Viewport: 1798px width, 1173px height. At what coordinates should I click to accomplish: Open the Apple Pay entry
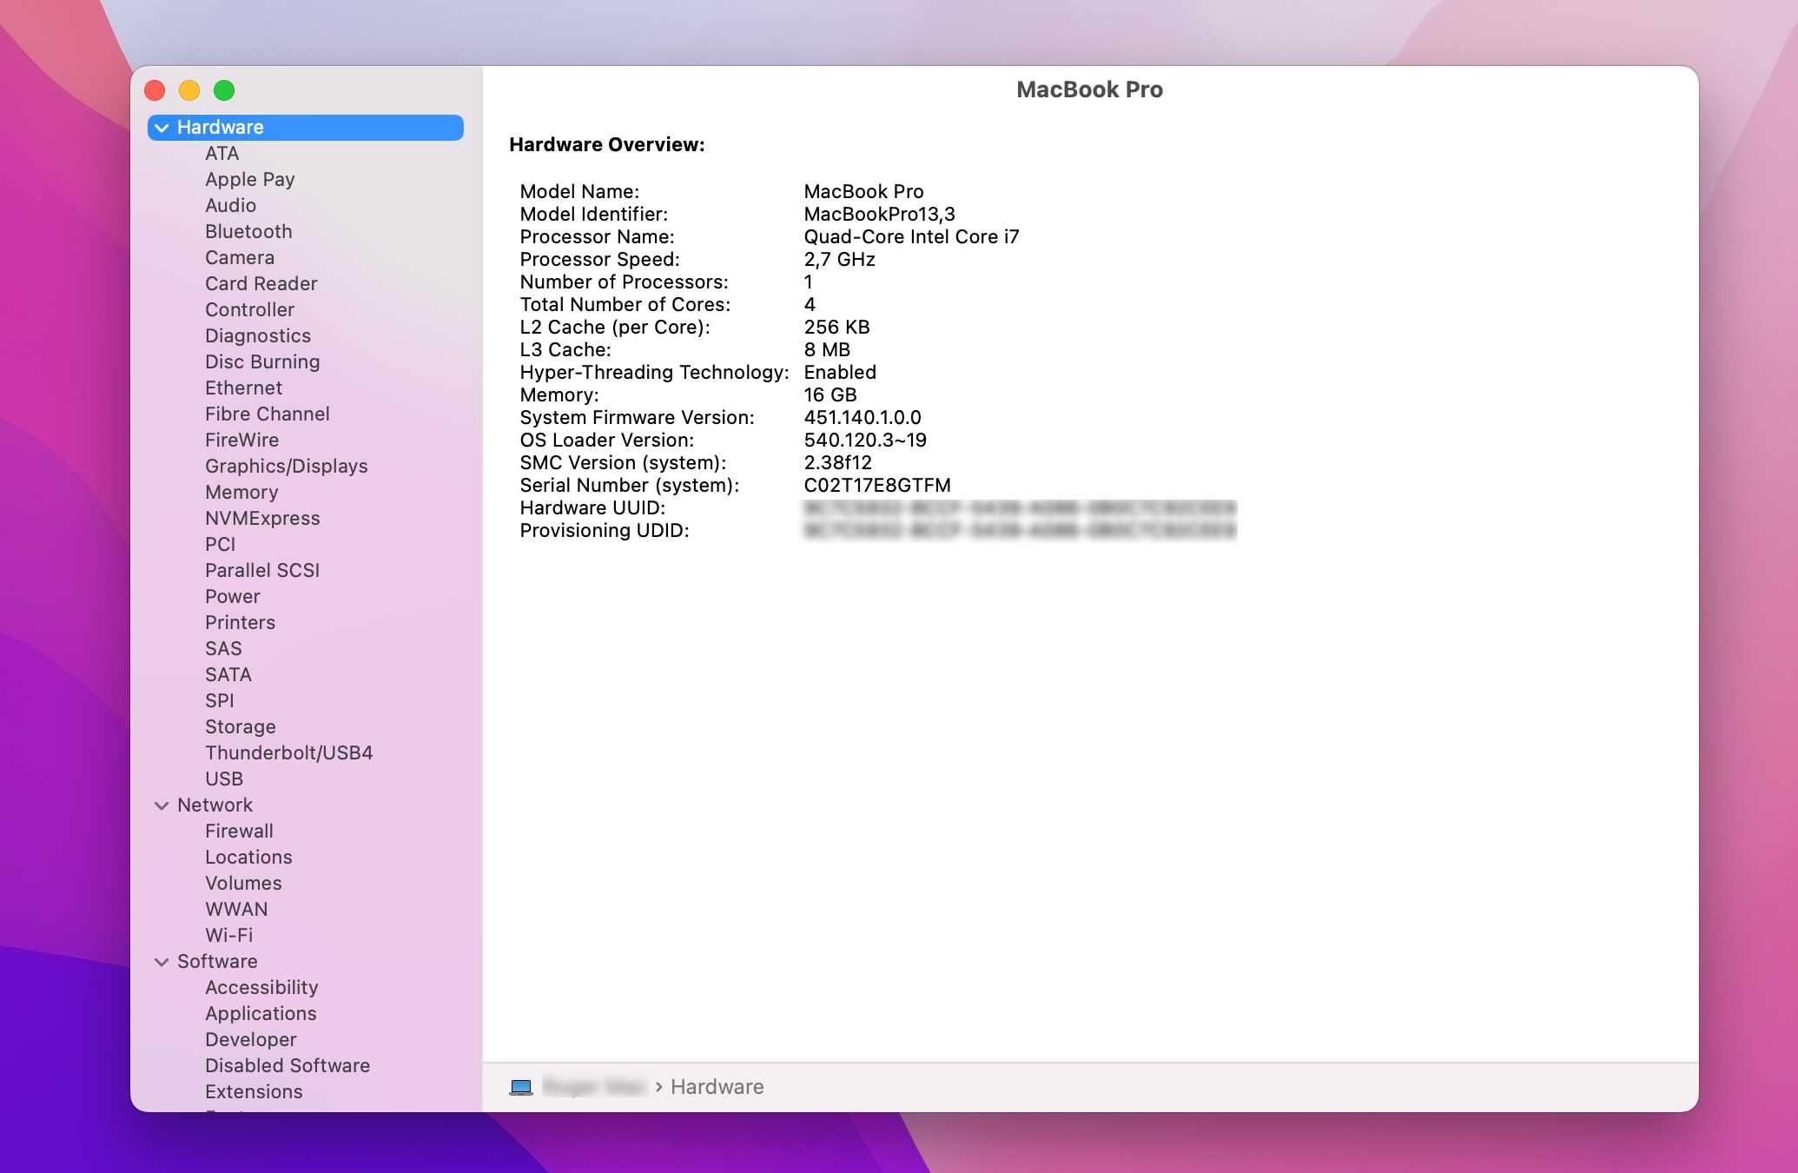point(250,180)
